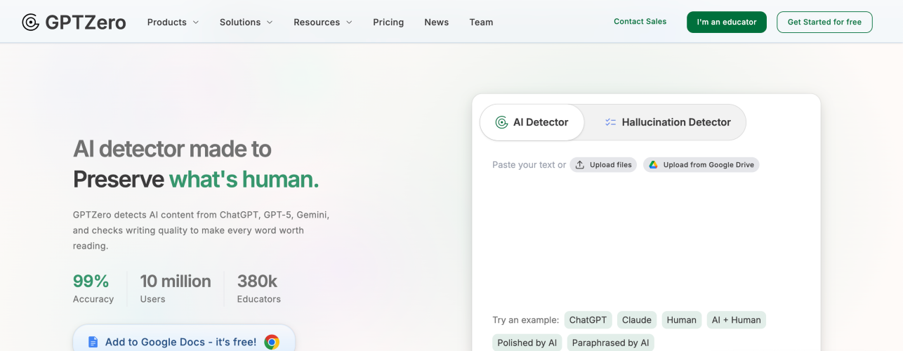Viewport: 903px width, 351px height.
Task: Click the upload arrow icon
Action: (x=580, y=165)
